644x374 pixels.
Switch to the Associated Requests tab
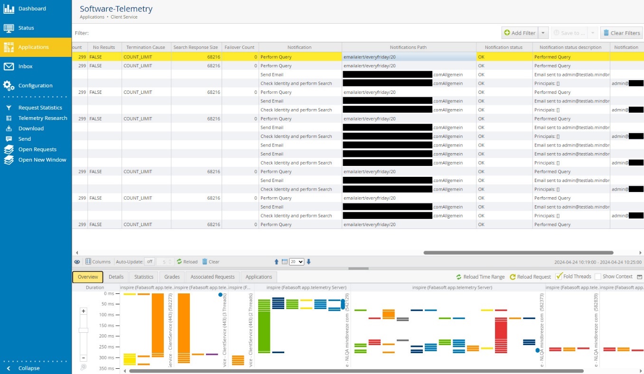(x=213, y=277)
